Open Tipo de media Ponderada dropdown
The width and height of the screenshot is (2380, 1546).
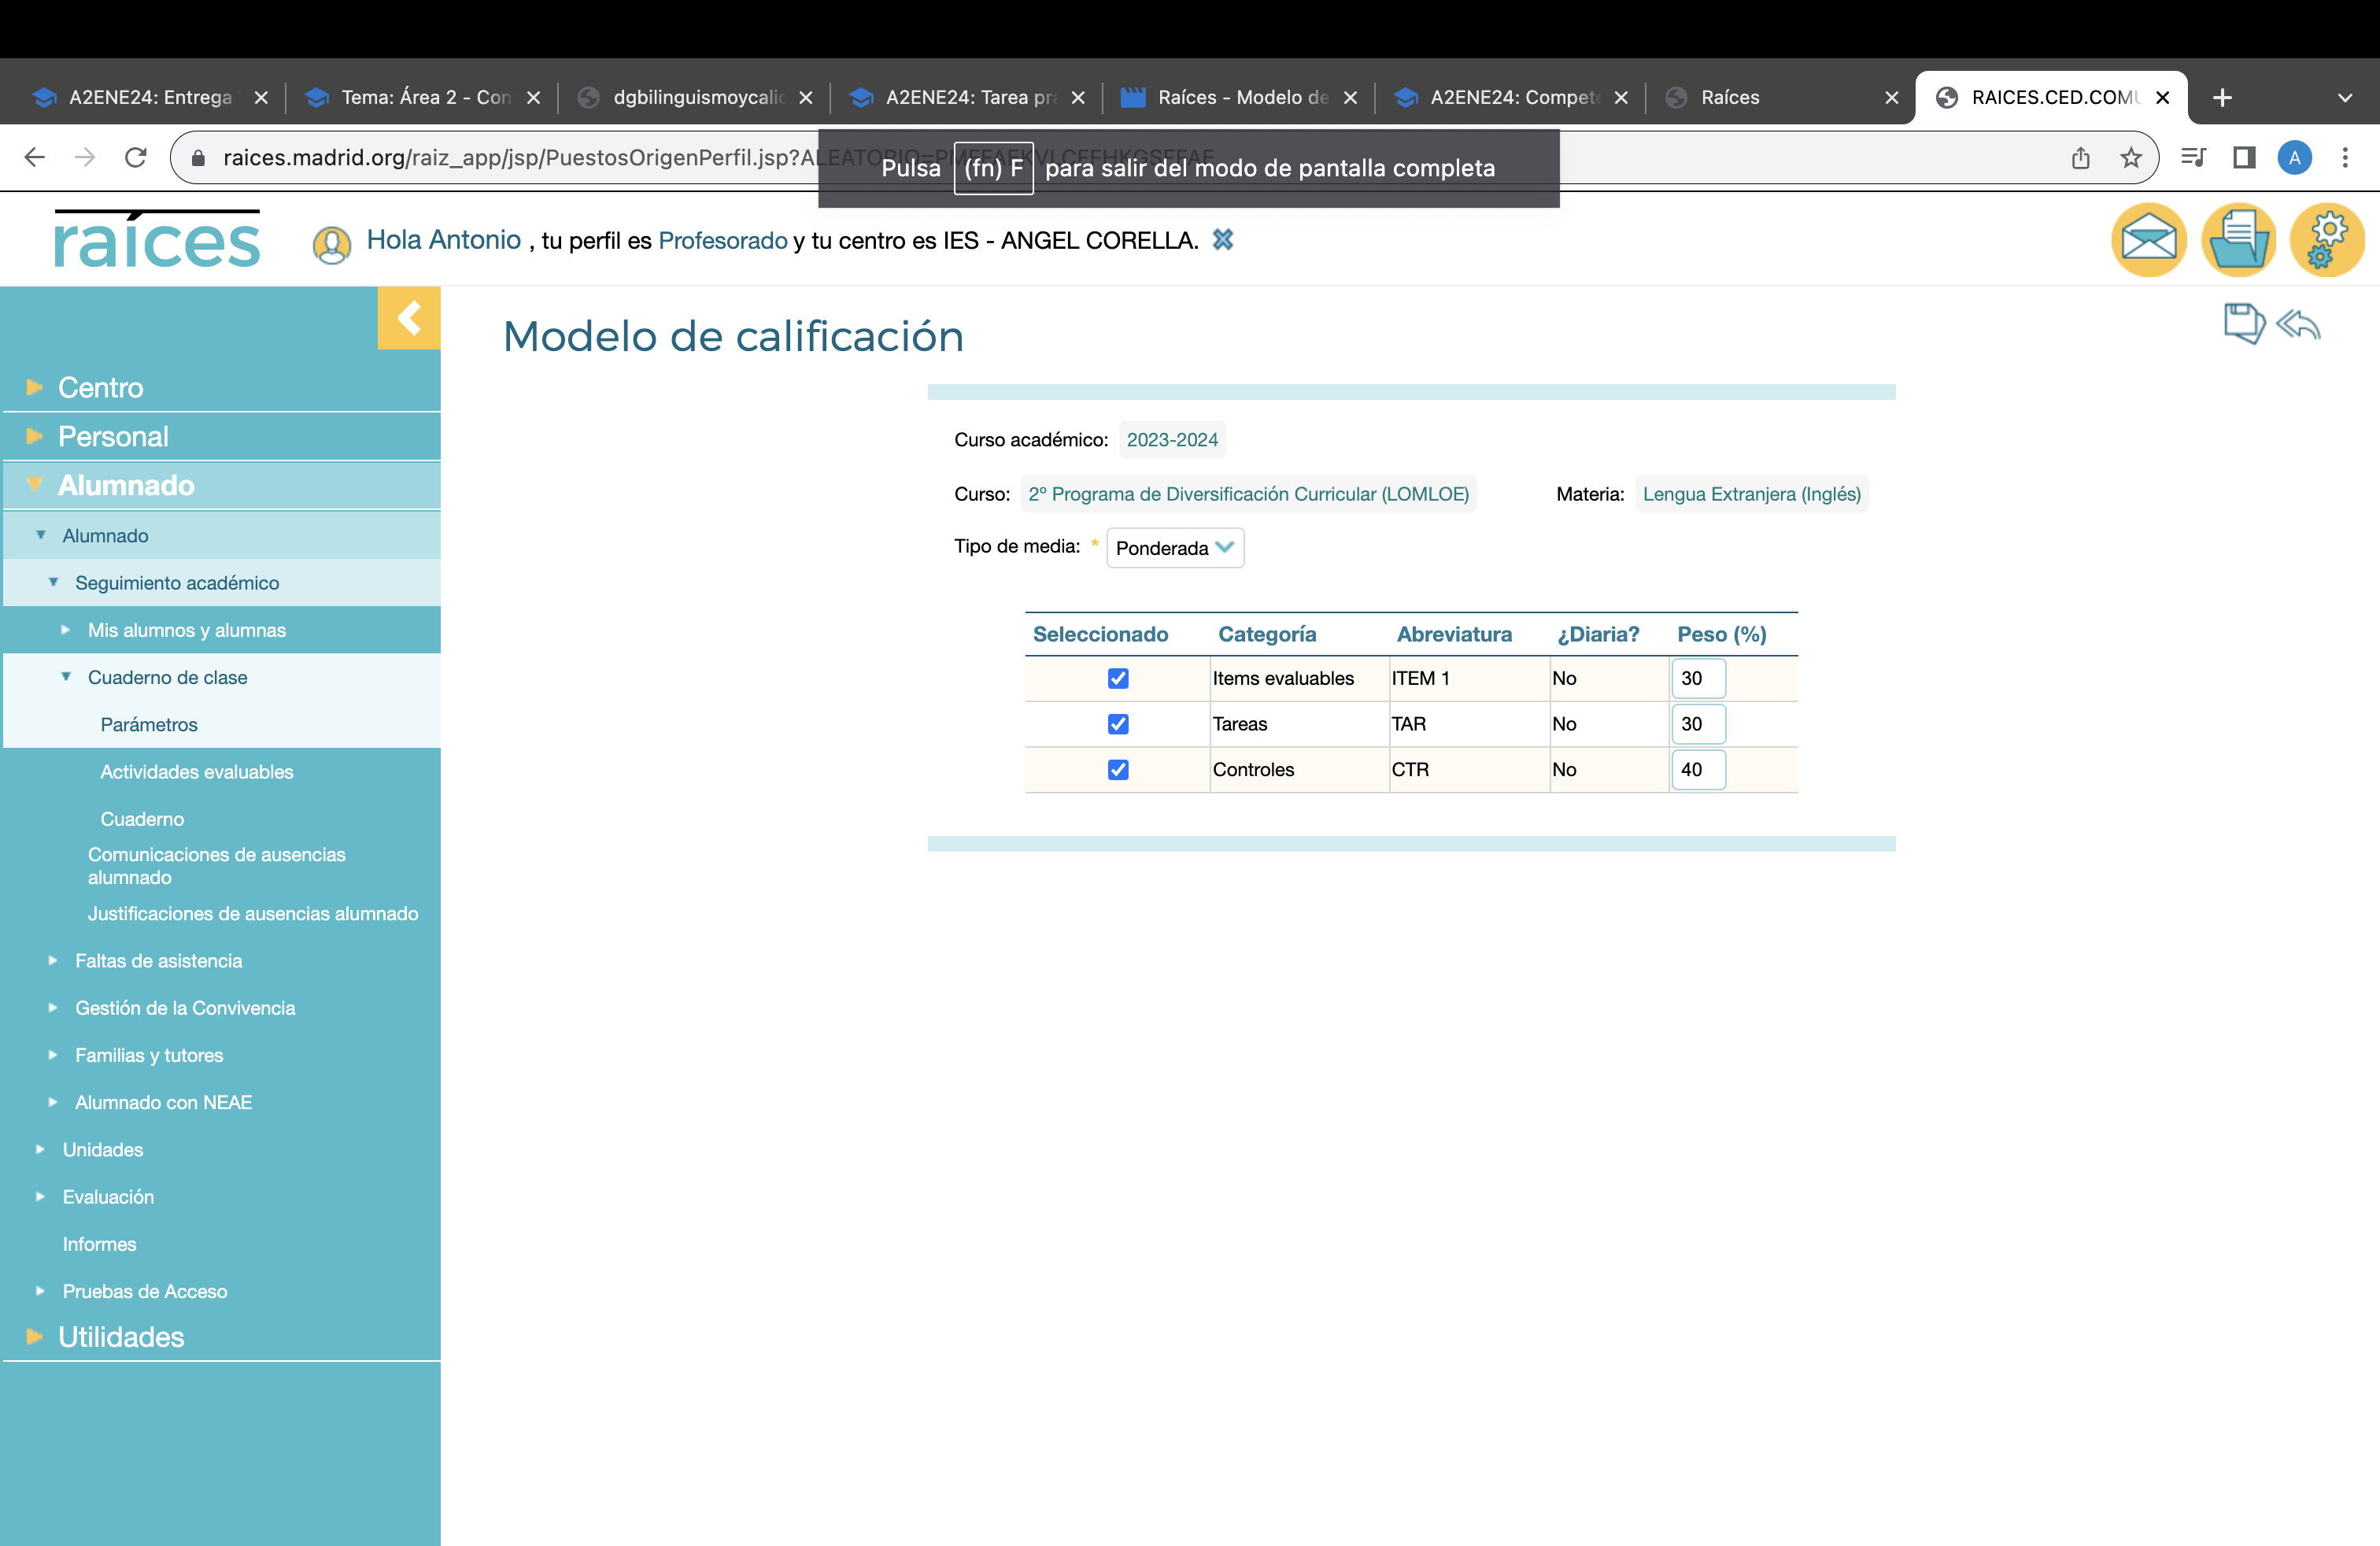point(1174,548)
